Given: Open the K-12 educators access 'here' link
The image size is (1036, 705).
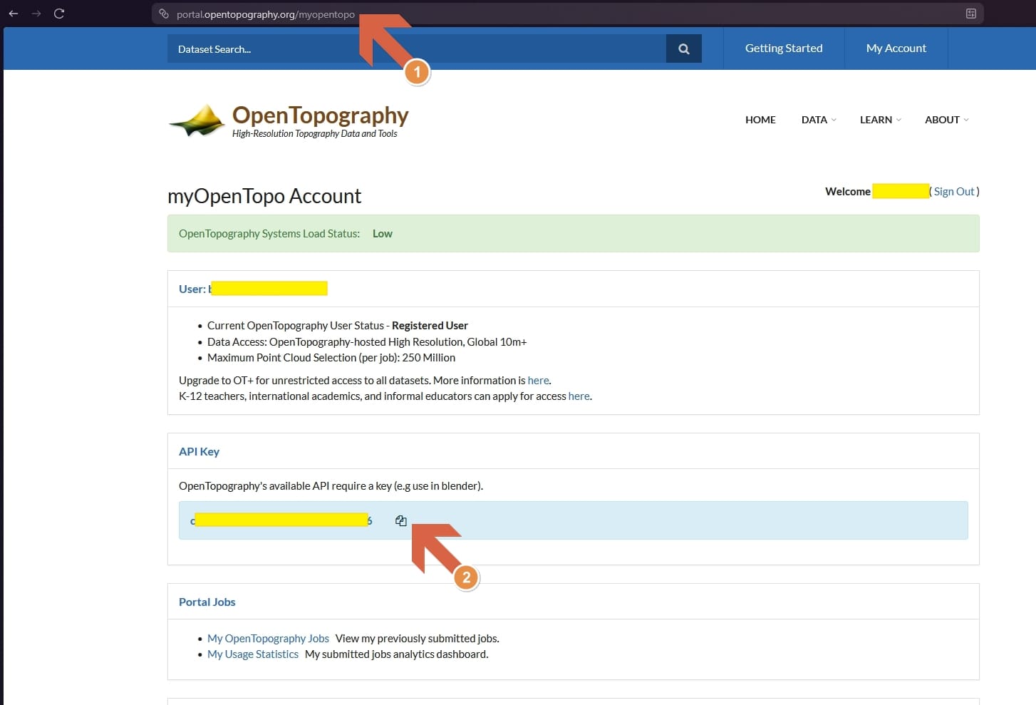Looking at the screenshot, I should [579, 396].
